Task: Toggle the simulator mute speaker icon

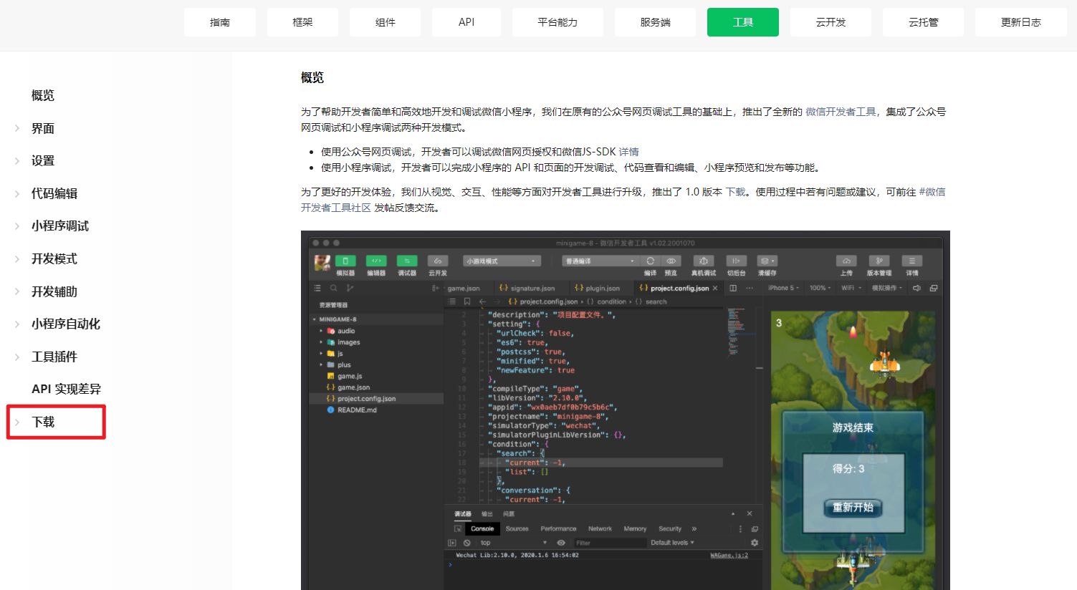Action: coord(916,288)
